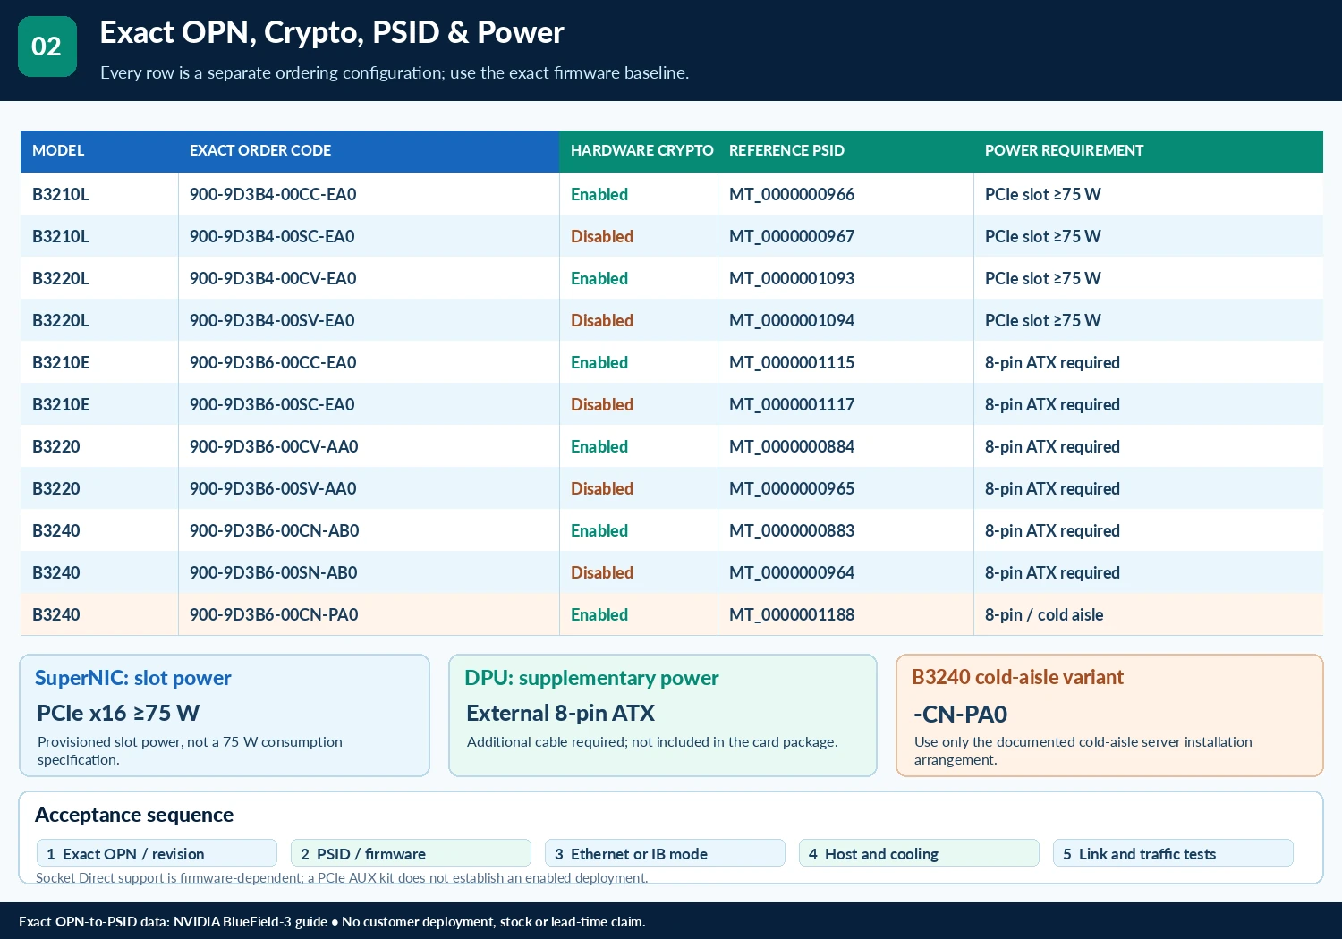Click the 'External 8-pin ATX' card heading
1342x939 pixels.
561,713
